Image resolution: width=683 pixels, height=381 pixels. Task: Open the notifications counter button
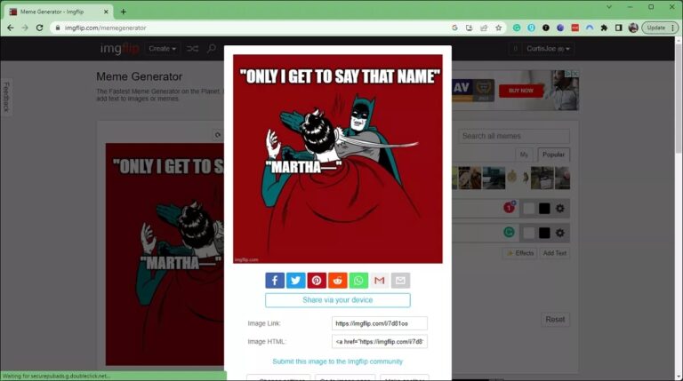(x=515, y=49)
